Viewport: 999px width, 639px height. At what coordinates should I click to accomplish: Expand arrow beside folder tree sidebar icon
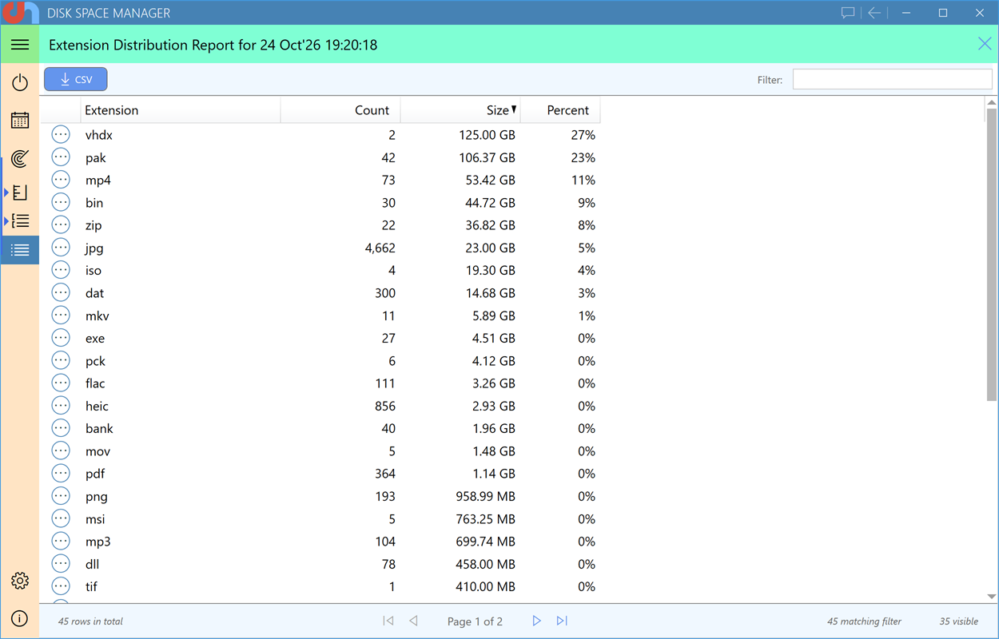point(6,192)
